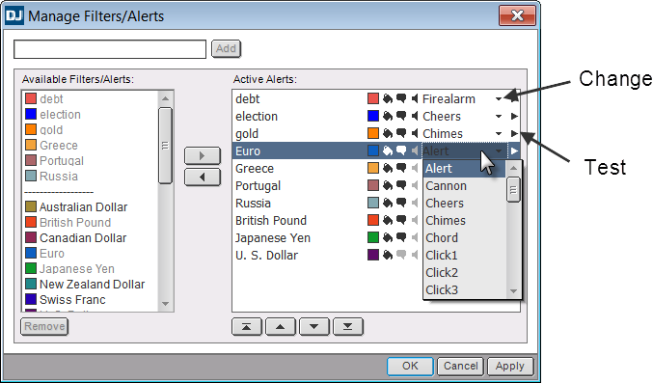
Task: Select Australian Dollar in Available Filters
Action: [x=83, y=207]
